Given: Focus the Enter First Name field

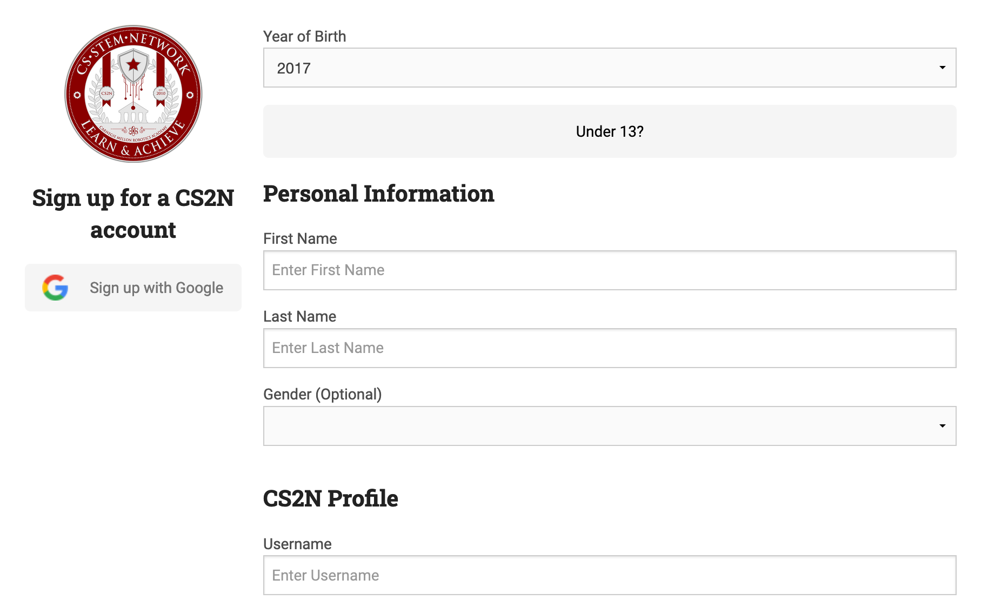Looking at the screenshot, I should click(x=610, y=270).
